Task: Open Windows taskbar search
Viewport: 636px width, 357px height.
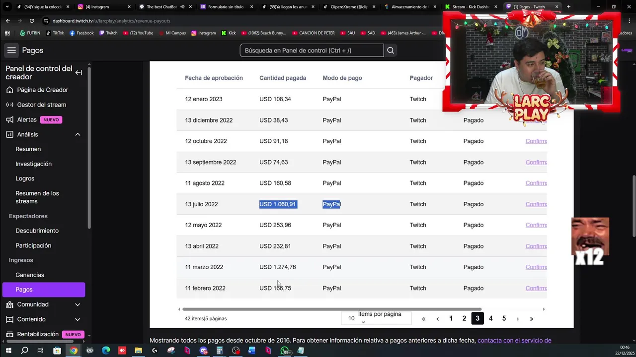Action: [24, 351]
